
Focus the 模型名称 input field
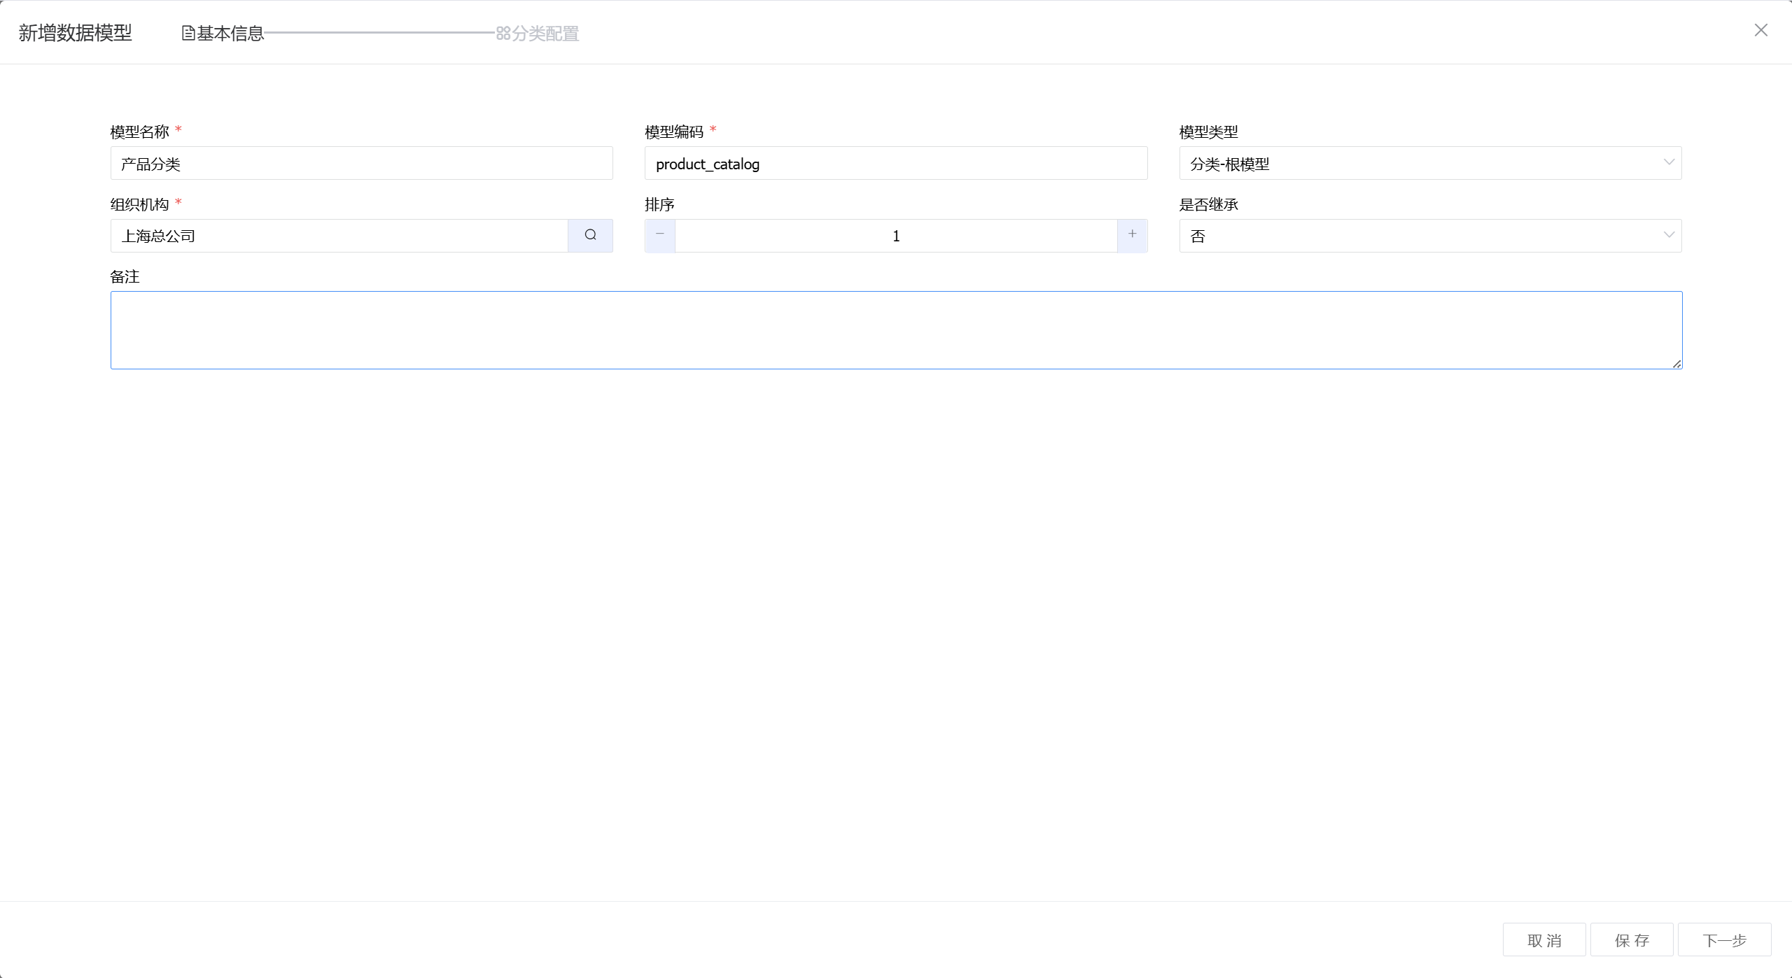pyautogui.click(x=361, y=163)
